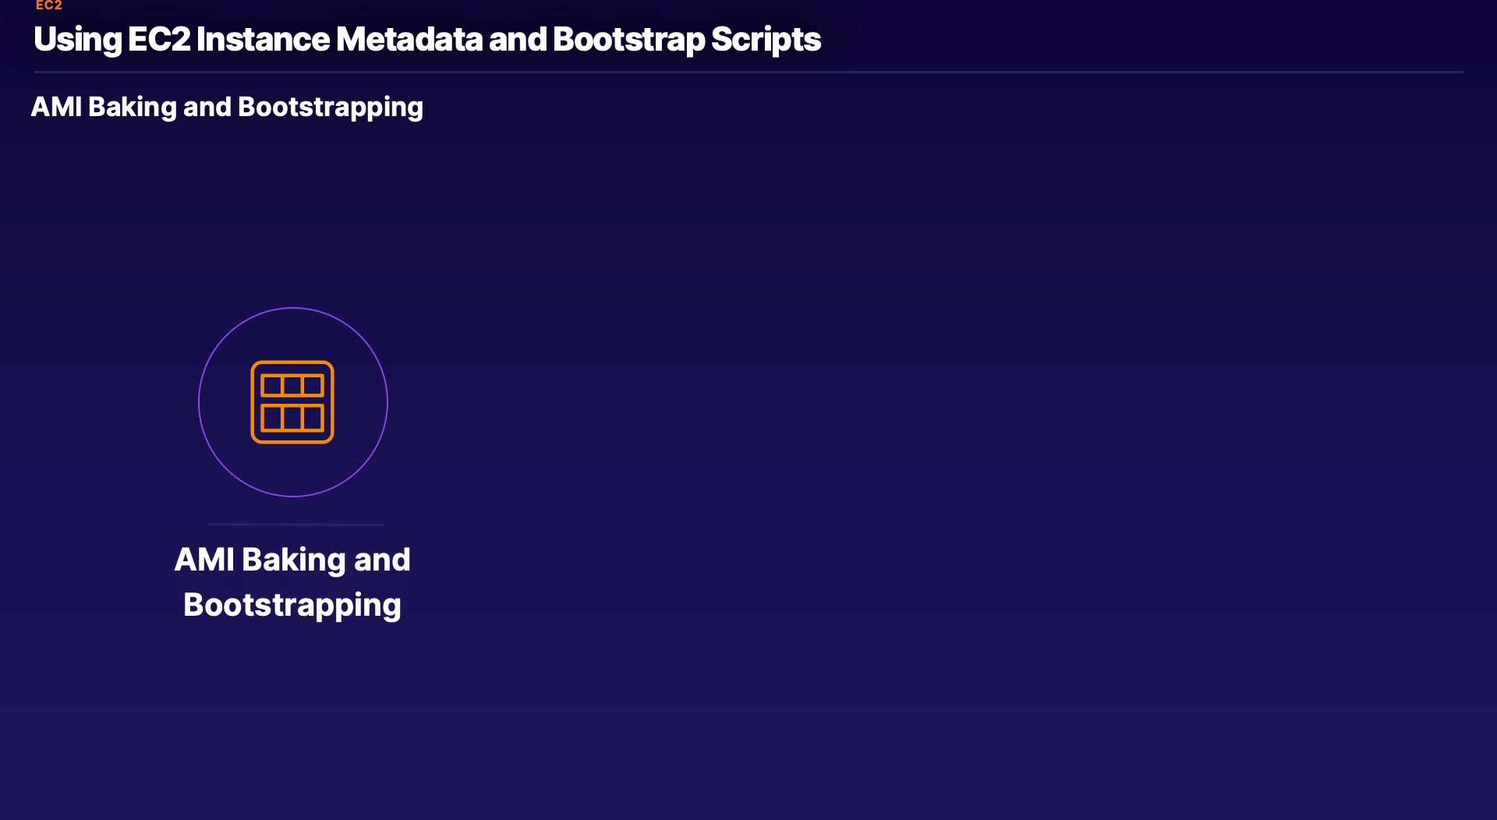The width and height of the screenshot is (1497, 820).
Task: Click top-middle cell of the orange grid icon
Action: tap(292, 386)
